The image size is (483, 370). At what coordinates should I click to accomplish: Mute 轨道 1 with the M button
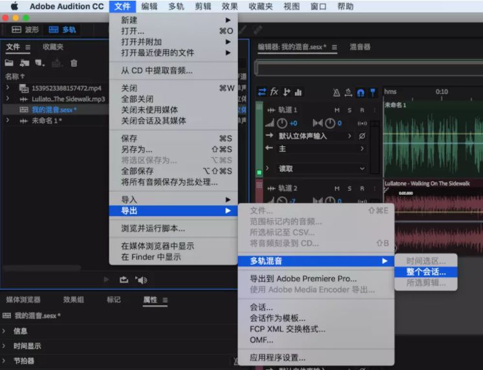(337, 110)
